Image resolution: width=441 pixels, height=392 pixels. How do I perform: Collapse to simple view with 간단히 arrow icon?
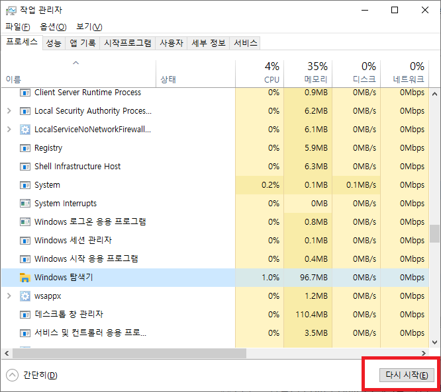12,375
